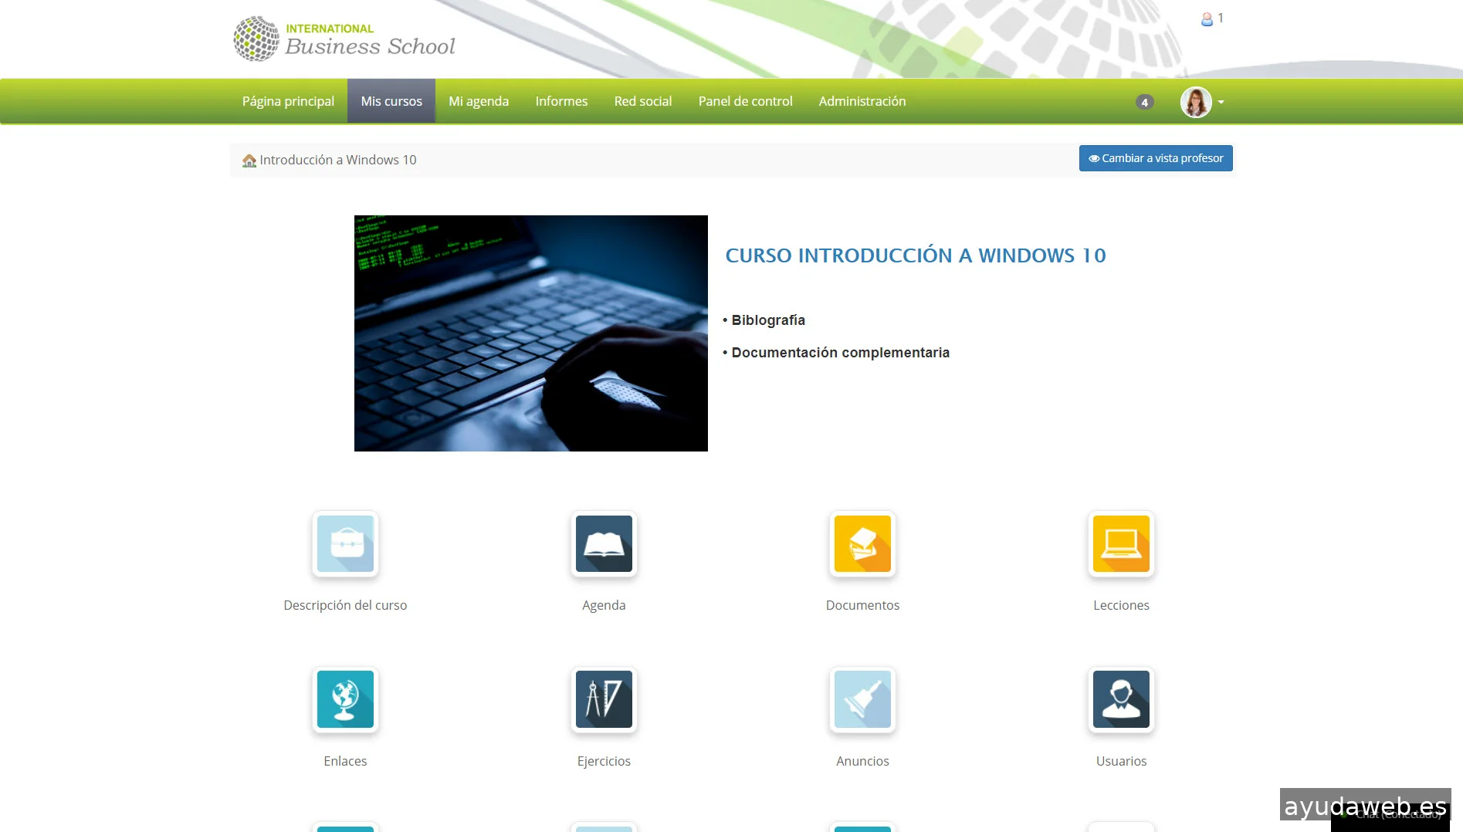The height and width of the screenshot is (832, 1463).
Task: Open the Enlaces globe icon
Action: pyautogui.click(x=345, y=699)
